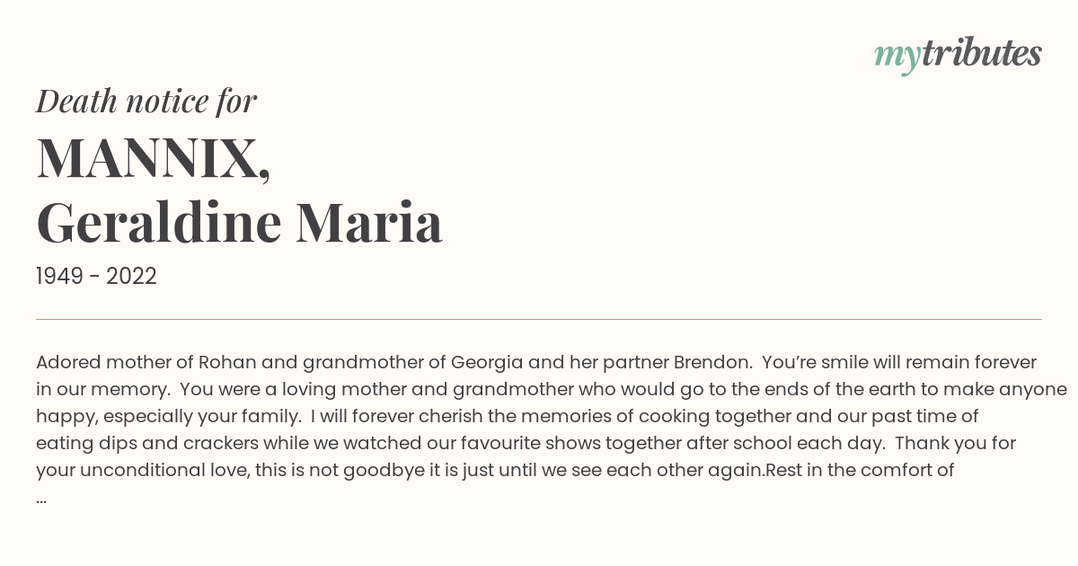Click the horizontal divider line
The height and width of the screenshot is (566, 1078).
[x=539, y=319]
